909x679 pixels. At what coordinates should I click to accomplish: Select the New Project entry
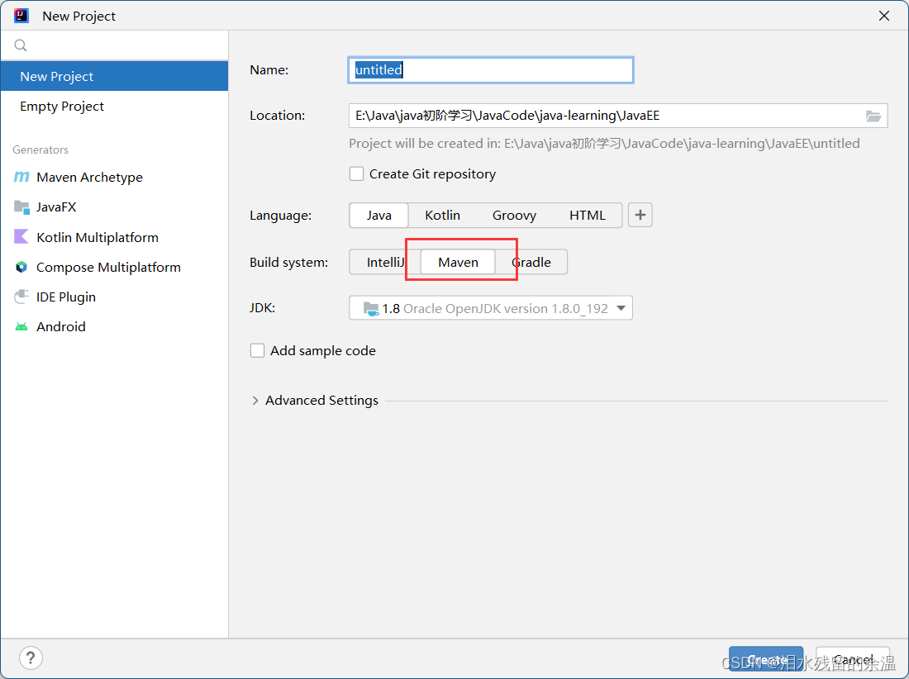(114, 77)
